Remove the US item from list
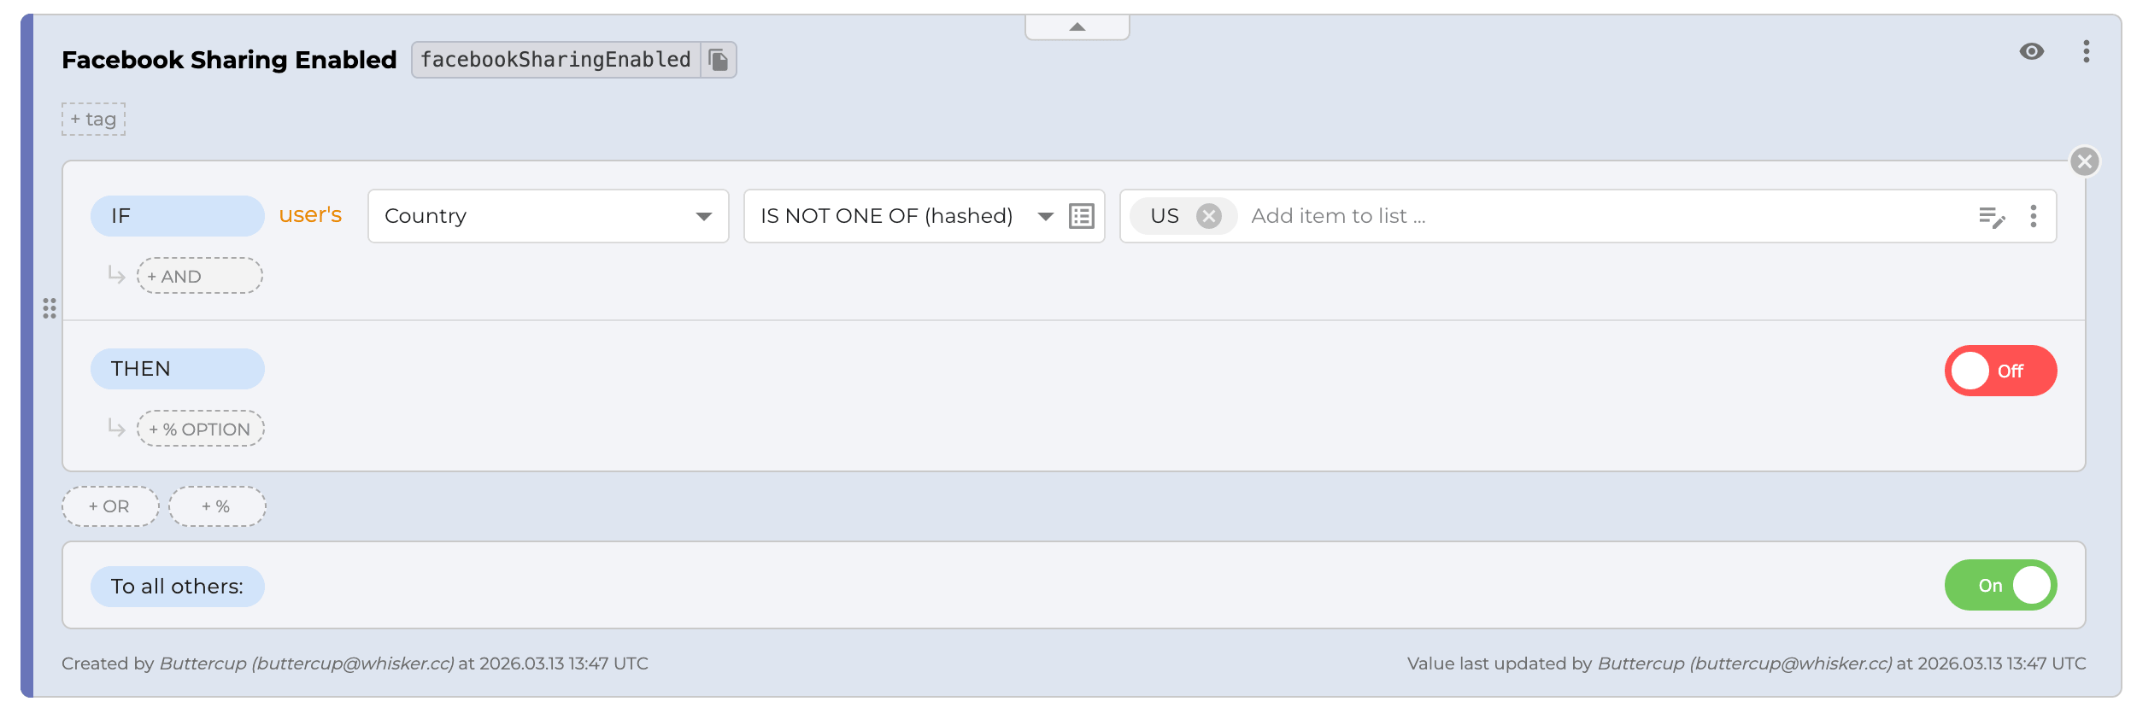Screen dimensions: 2131x719 pos(1208,216)
